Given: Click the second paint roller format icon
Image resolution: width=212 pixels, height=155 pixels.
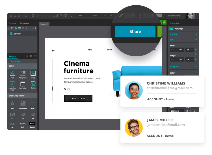Looking at the screenshot, I should point(66,15).
